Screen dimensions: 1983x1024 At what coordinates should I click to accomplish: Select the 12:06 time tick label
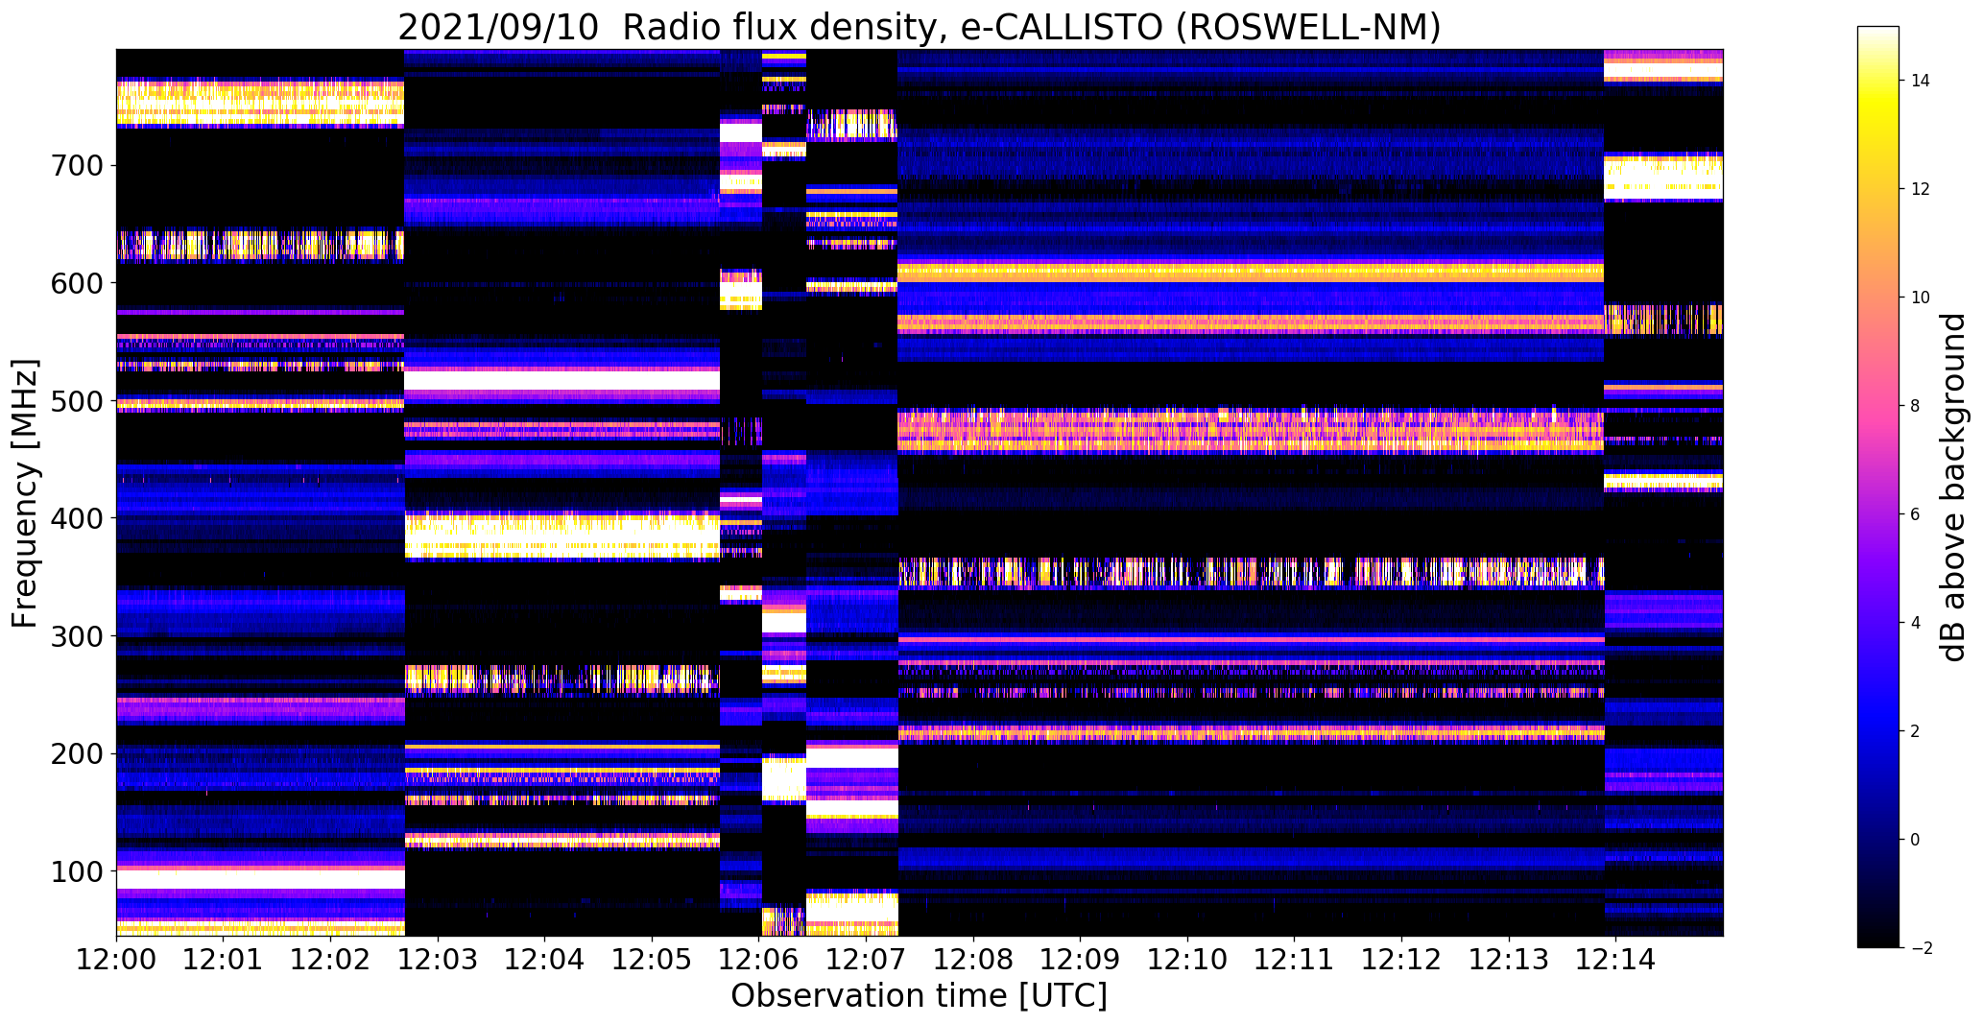pos(759,959)
